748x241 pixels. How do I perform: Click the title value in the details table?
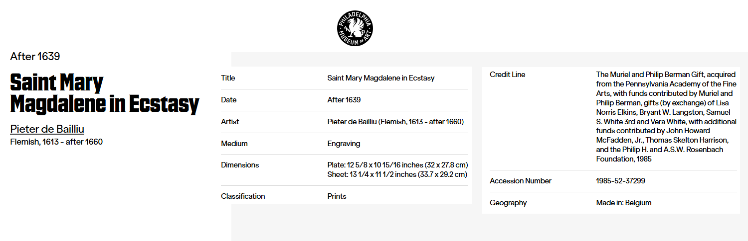point(380,78)
